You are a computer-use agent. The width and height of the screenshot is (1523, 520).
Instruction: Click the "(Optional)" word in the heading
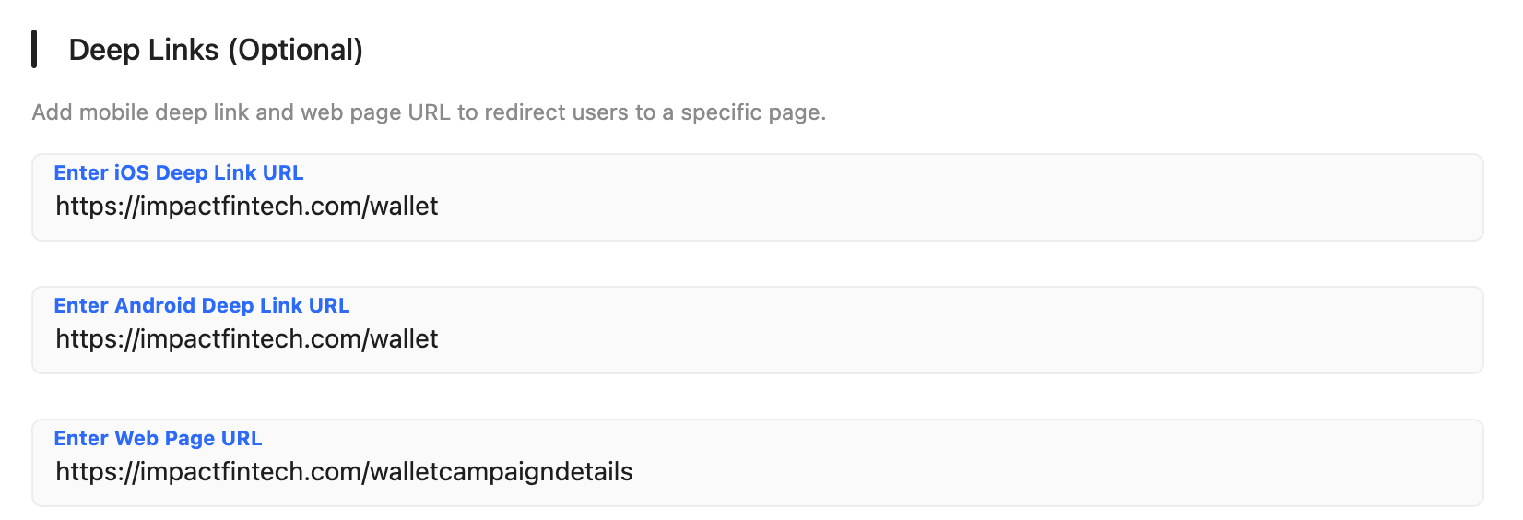coord(296,50)
